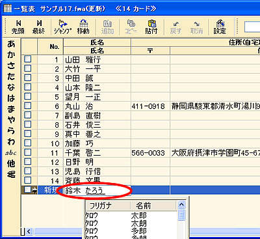Click the 〒 postal code column header
The height and width of the screenshot is (239, 260).
pos(150,51)
